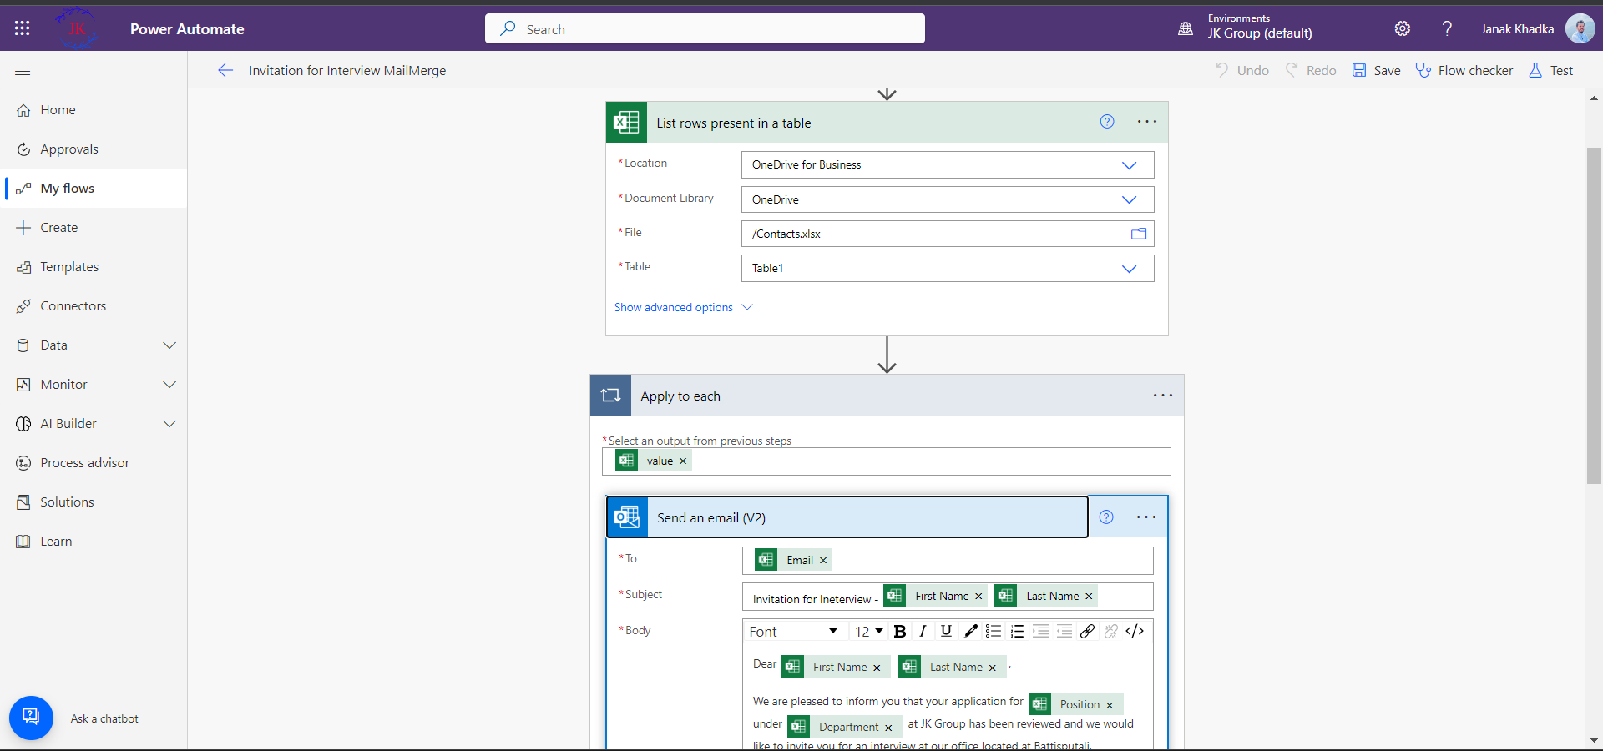Click the Excel connector icon on List rows card
This screenshot has width=1603, height=751.
point(626,122)
